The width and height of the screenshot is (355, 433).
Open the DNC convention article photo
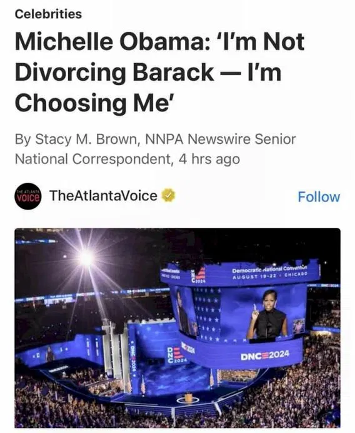[177, 328]
